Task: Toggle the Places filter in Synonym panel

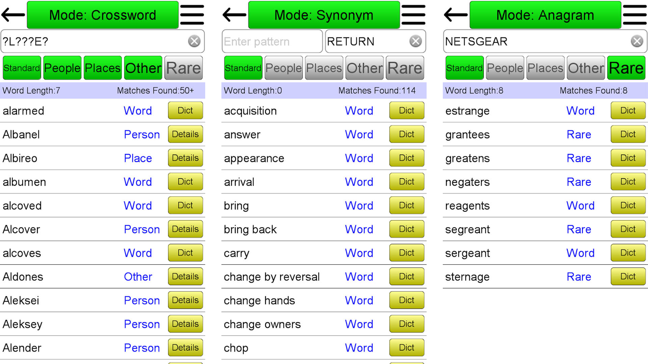Action: pos(324,68)
